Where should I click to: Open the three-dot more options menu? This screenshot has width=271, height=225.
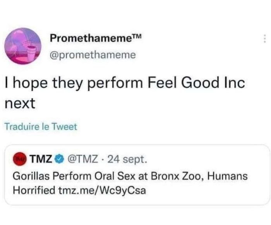265,39
